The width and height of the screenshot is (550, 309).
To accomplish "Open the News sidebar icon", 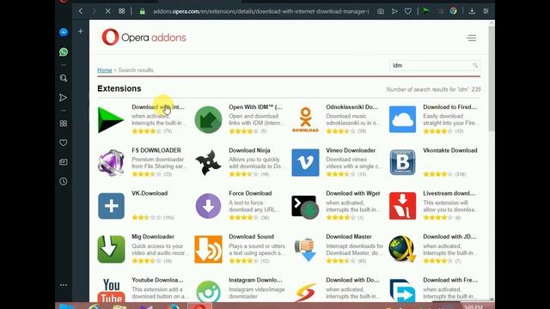I will 64,162.
